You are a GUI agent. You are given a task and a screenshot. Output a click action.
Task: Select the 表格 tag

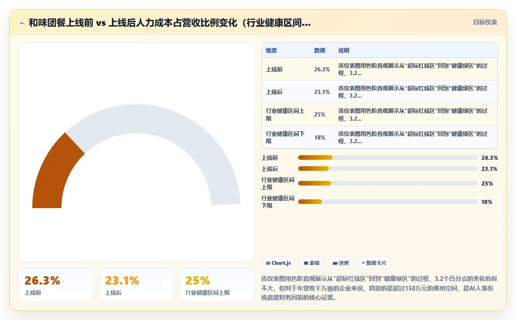311,263
